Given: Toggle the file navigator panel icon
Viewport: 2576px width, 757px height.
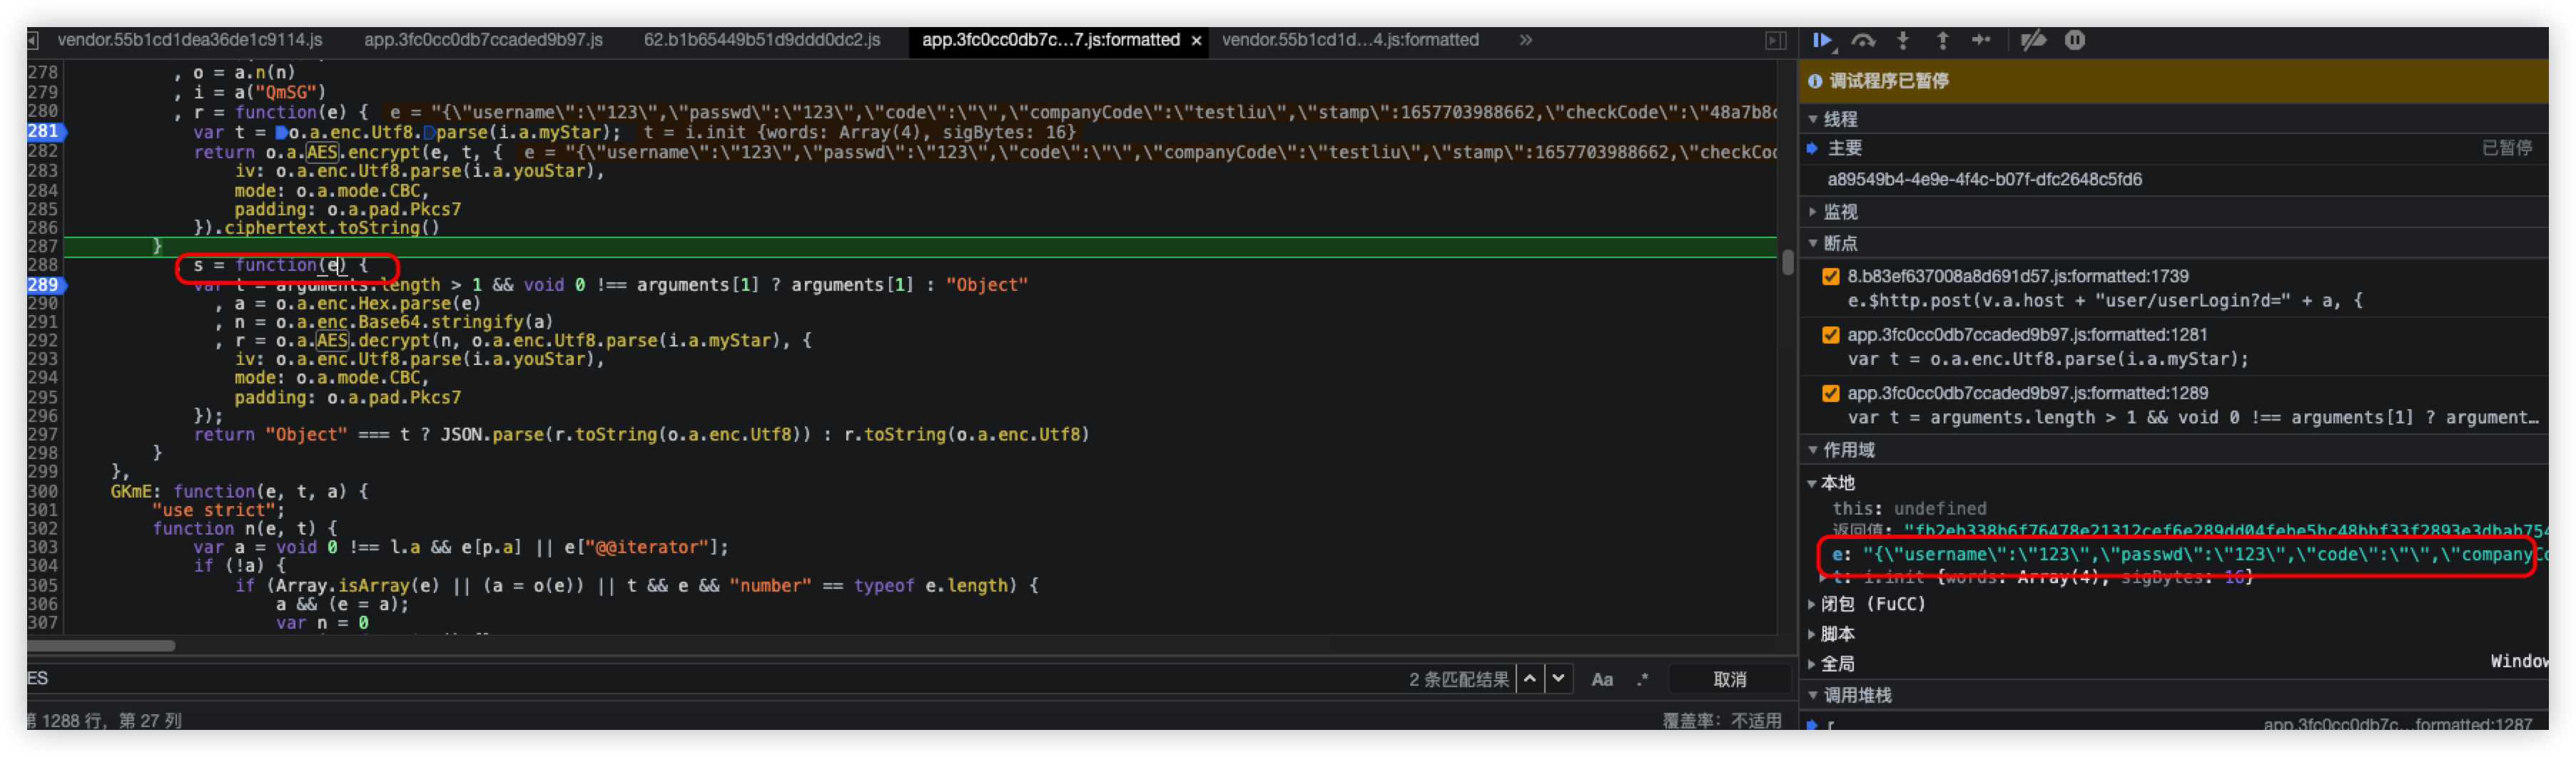Looking at the screenshot, I should coord(33,40).
